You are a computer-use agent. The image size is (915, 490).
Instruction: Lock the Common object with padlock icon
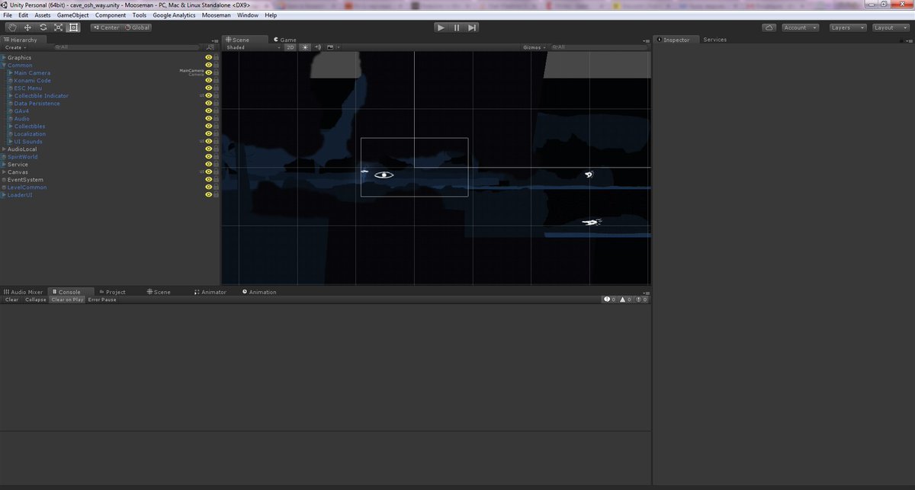[217, 65]
